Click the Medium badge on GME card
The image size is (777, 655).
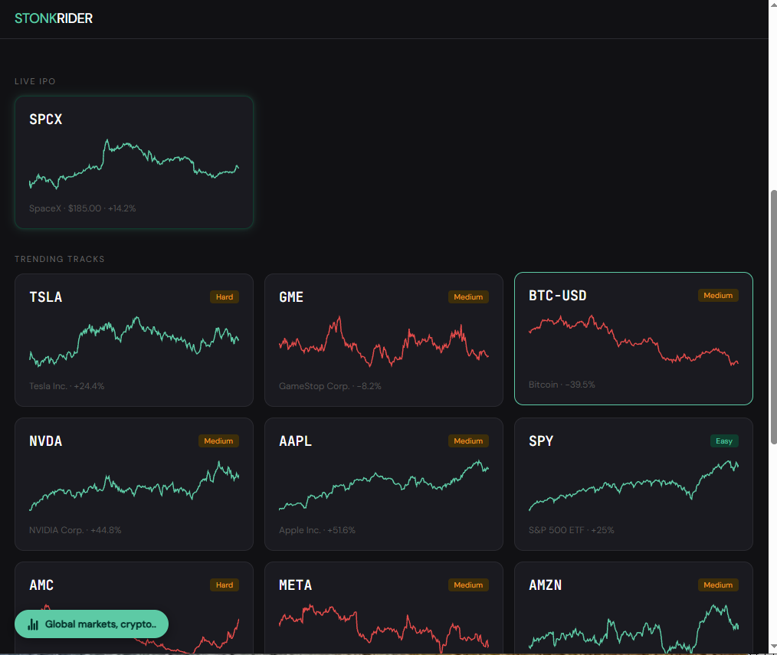coord(468,296)
